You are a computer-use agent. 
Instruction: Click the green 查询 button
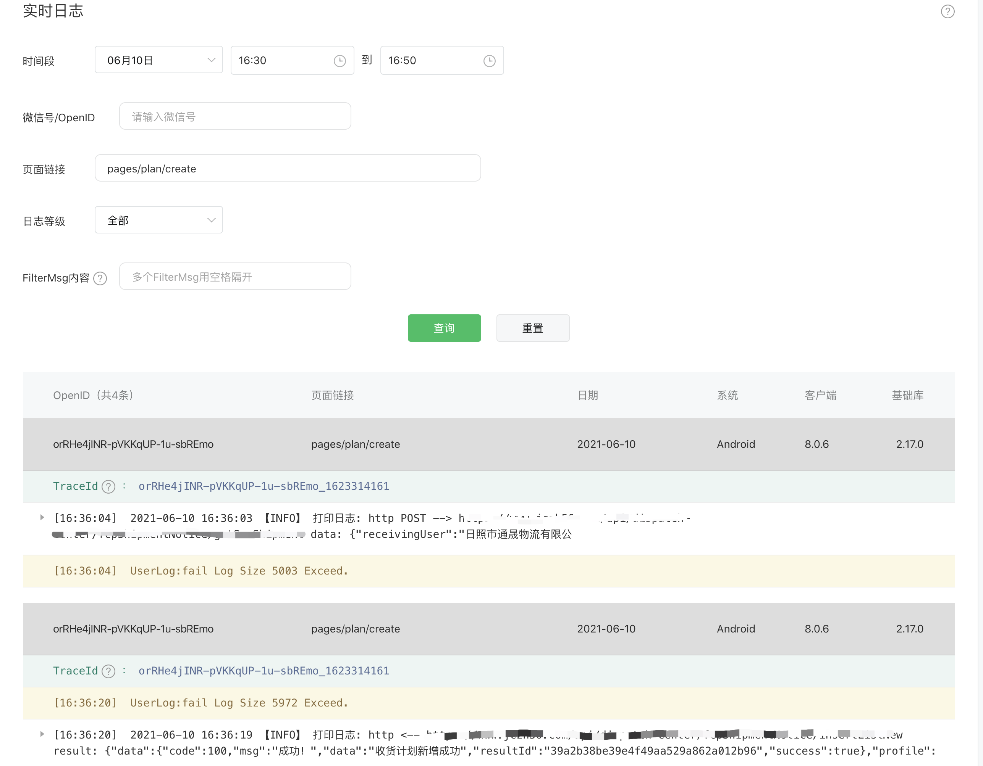[x=444, y=328]
